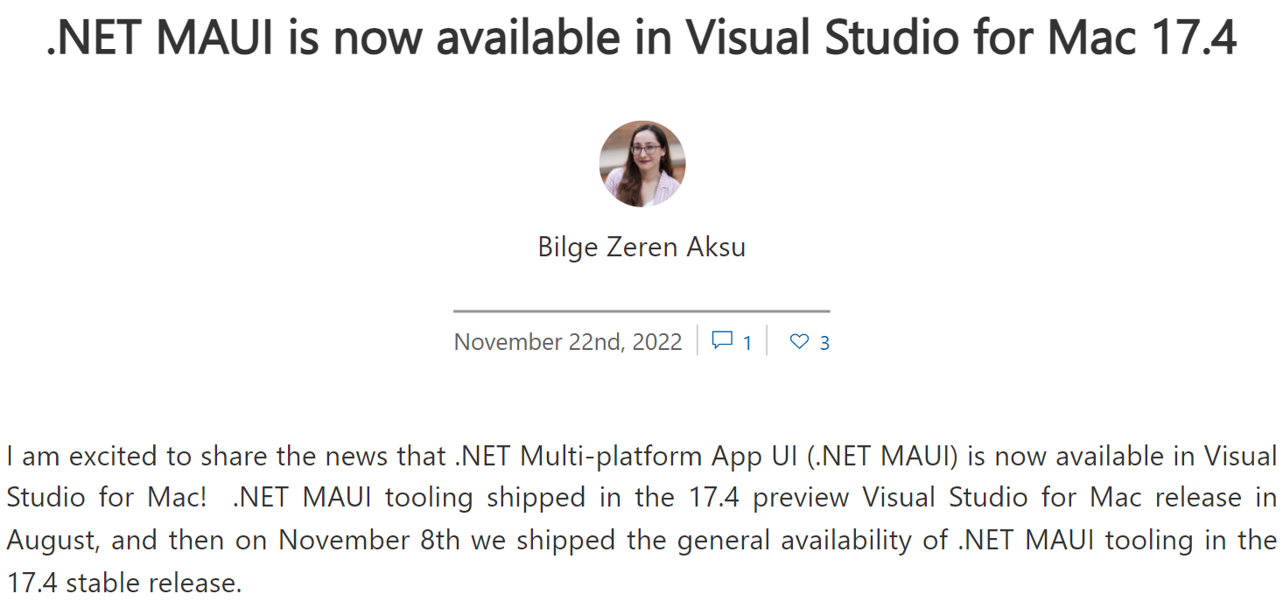Click the word "shipped" after "tooling" in the paragraph
The height and width of the screenshot is (608, 1283).
coord(534,498)
